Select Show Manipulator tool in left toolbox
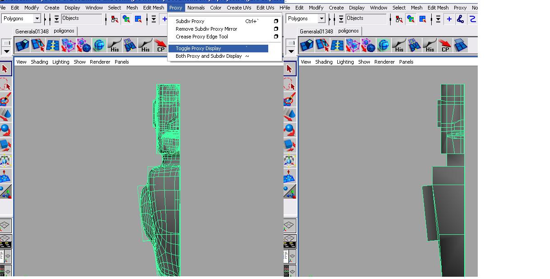This screenshot has height=279, width=550. [5, 192]
